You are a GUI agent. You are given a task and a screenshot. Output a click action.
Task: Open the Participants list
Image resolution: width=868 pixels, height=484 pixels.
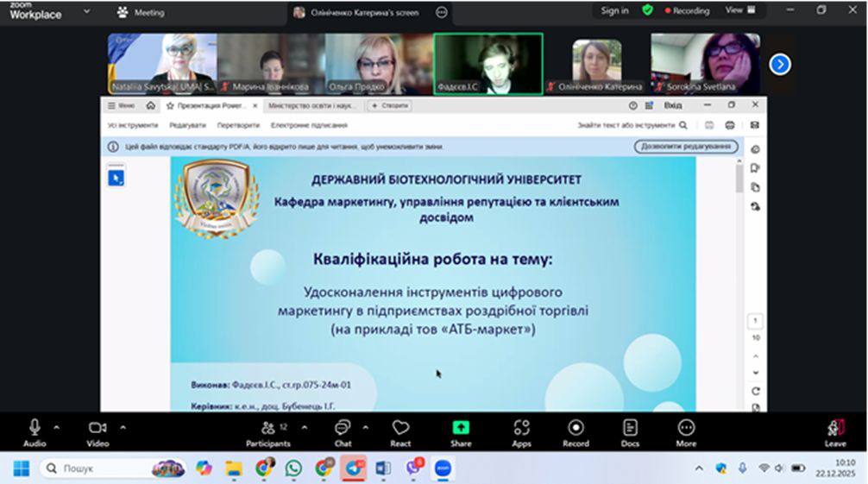pos(268,429)
